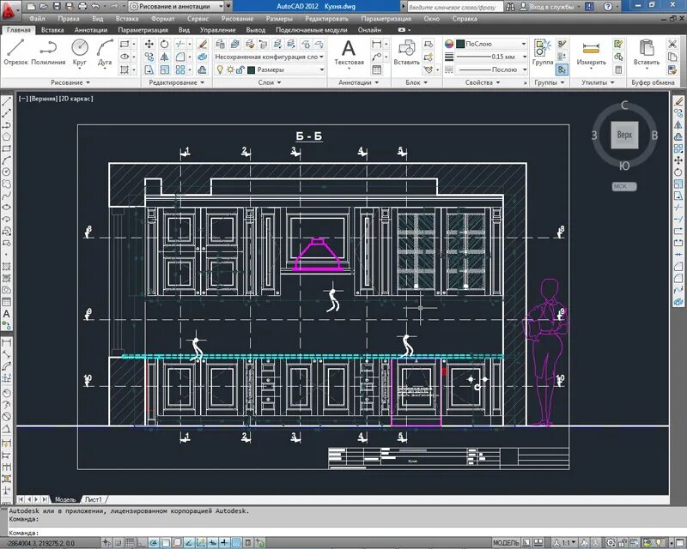Click the МСК coordinate system button under ViewCube
Image resolution: width=687 pixels, height=549 pixels.
click(x=624, y=186)
